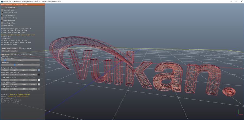Screen dimensions: 244x120
Task: Click the '3D Object: Vulkan.gltf' info line
Action: point(16,29)
